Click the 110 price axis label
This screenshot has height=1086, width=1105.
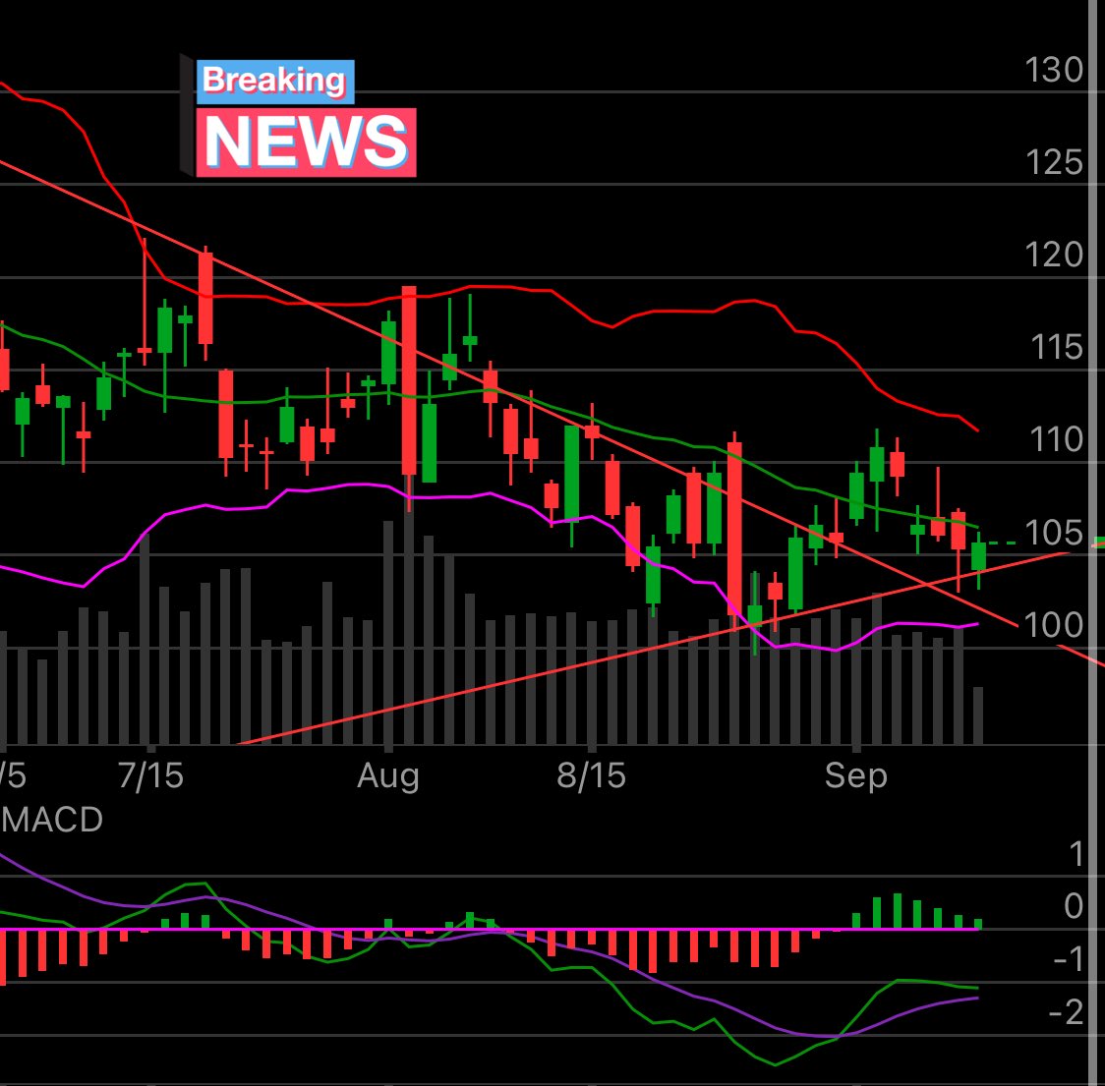click(1056, 439)
